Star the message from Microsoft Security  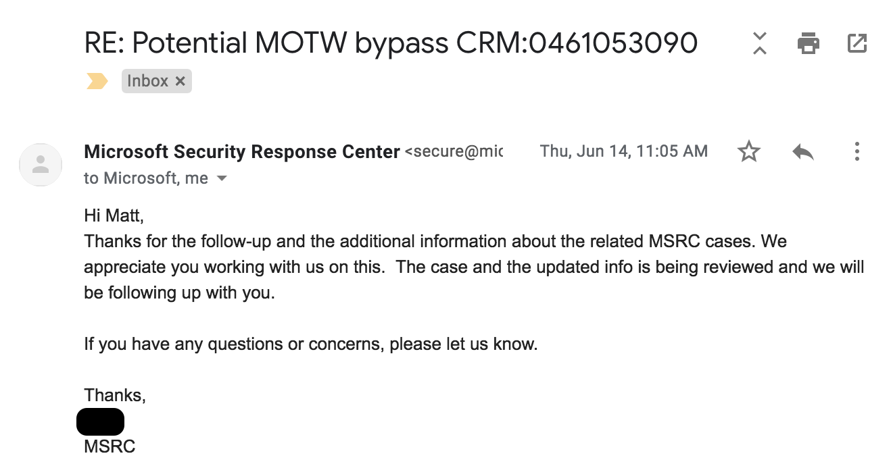(748, 152)
